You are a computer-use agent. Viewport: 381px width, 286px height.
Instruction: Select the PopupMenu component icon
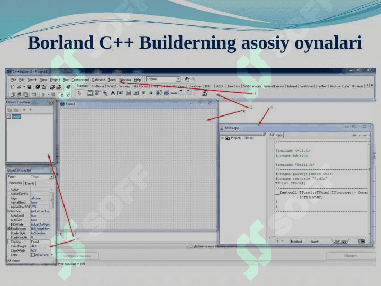click(x=105, y=93)
